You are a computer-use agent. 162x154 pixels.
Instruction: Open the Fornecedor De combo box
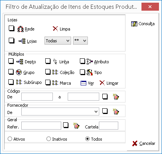pyautogui.click(x=60, y=112)
